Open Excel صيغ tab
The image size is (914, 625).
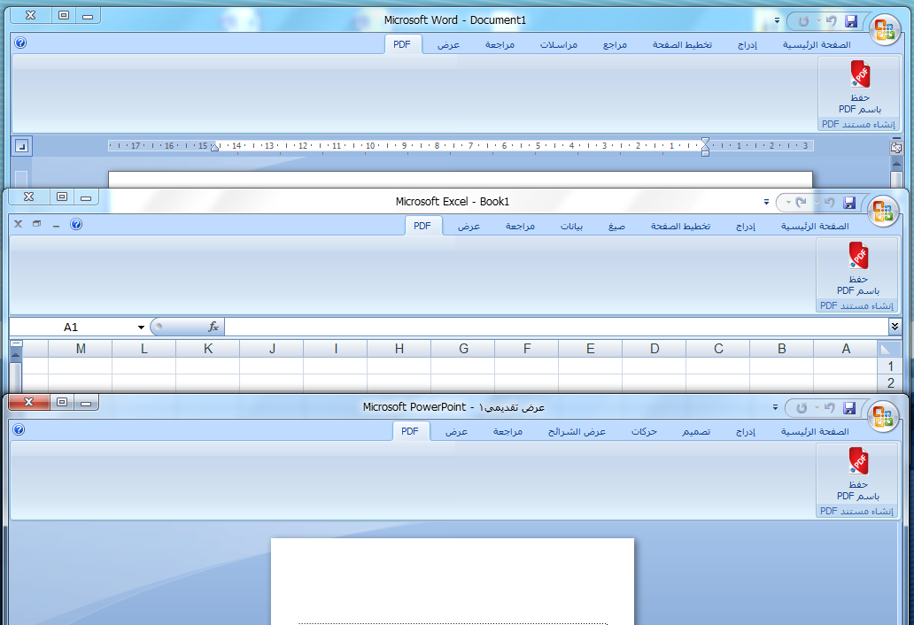click(616, 227)
